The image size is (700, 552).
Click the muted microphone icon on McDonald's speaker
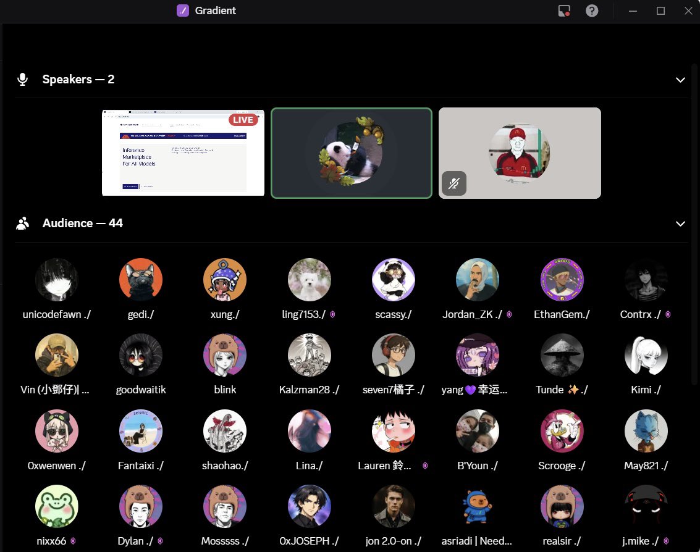454,183
